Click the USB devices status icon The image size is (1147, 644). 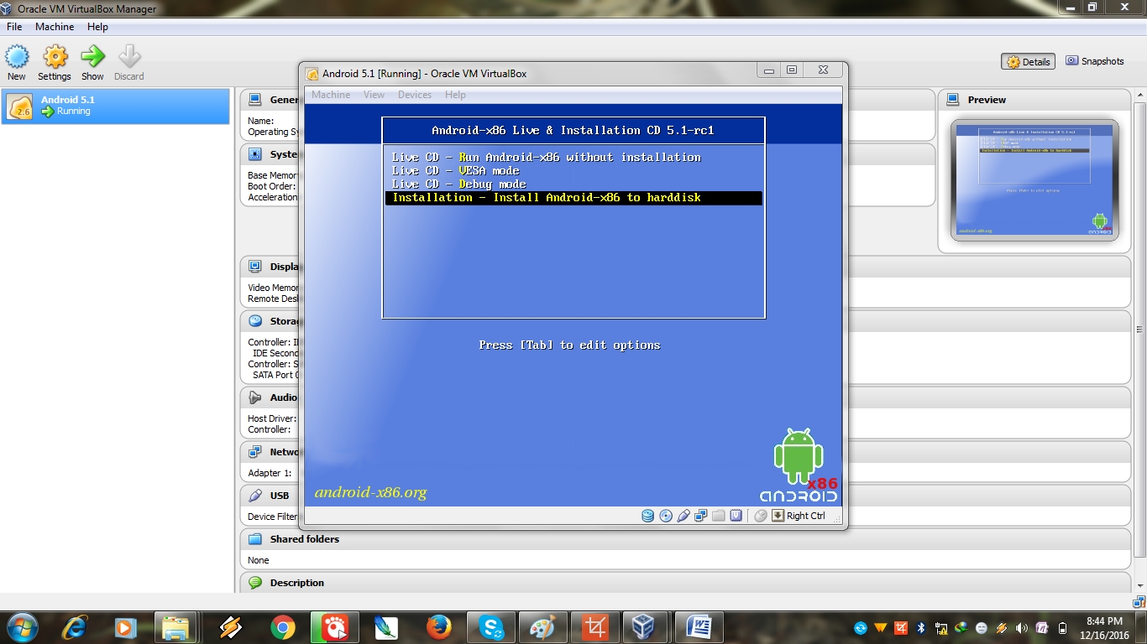683,516
